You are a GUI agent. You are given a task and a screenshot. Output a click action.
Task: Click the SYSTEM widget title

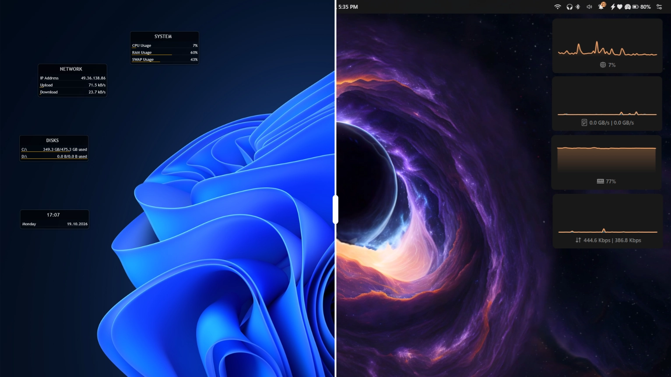[x=163, y=37]
